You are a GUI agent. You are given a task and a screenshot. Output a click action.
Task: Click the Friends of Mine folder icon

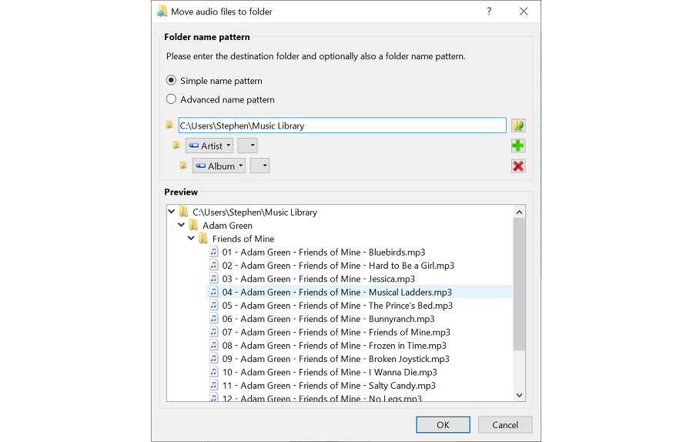[203, 239]
